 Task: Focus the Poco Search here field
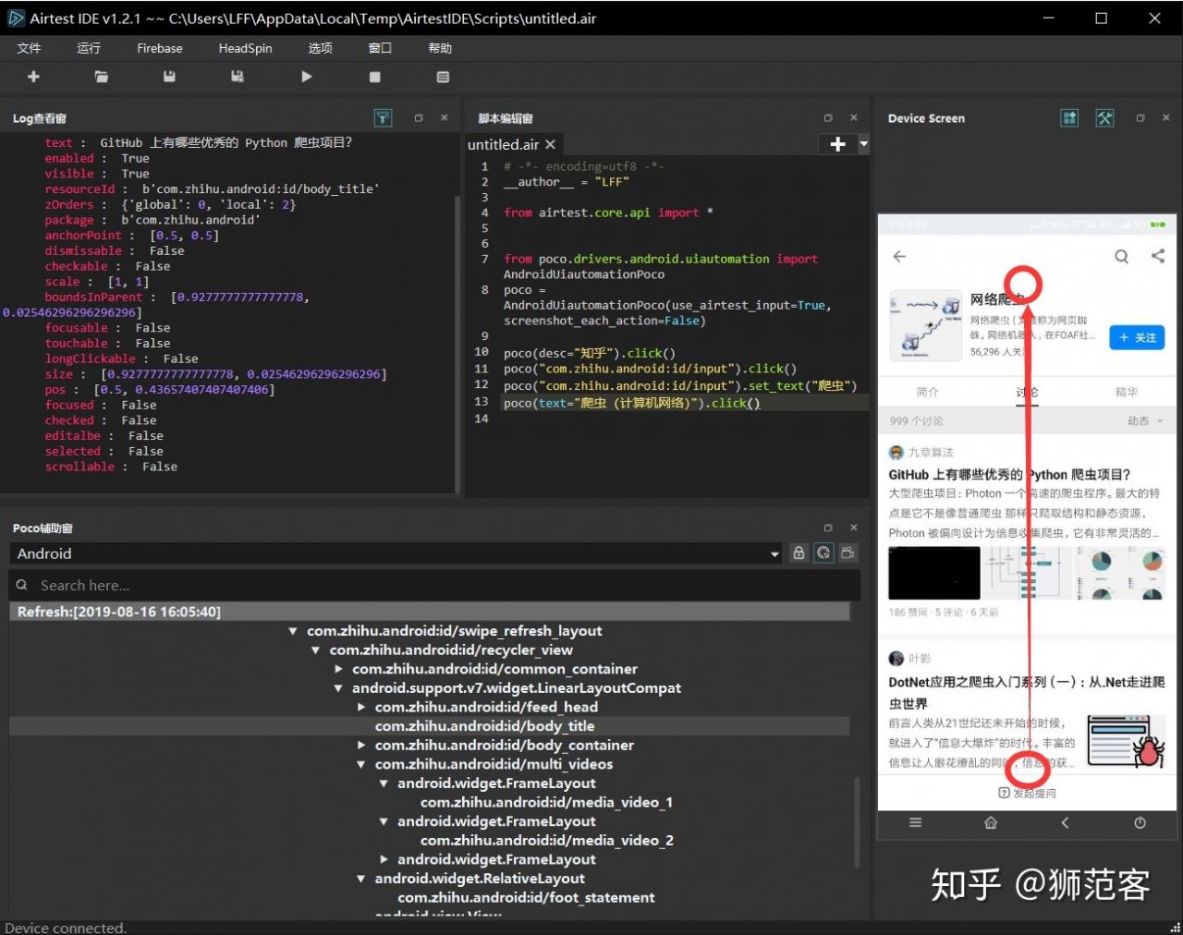click(434, 585)
